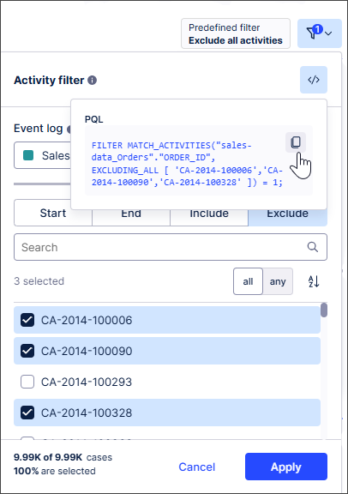Switch to the End tab

tap(131, 217)
